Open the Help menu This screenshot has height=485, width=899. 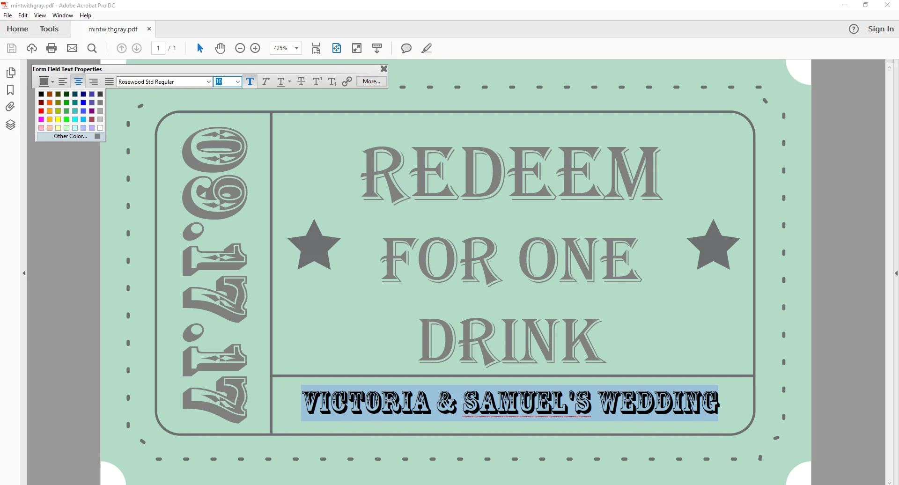pos(85,15)
